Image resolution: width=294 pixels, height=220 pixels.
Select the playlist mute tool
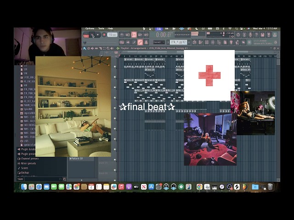click(x=92, y=48)
